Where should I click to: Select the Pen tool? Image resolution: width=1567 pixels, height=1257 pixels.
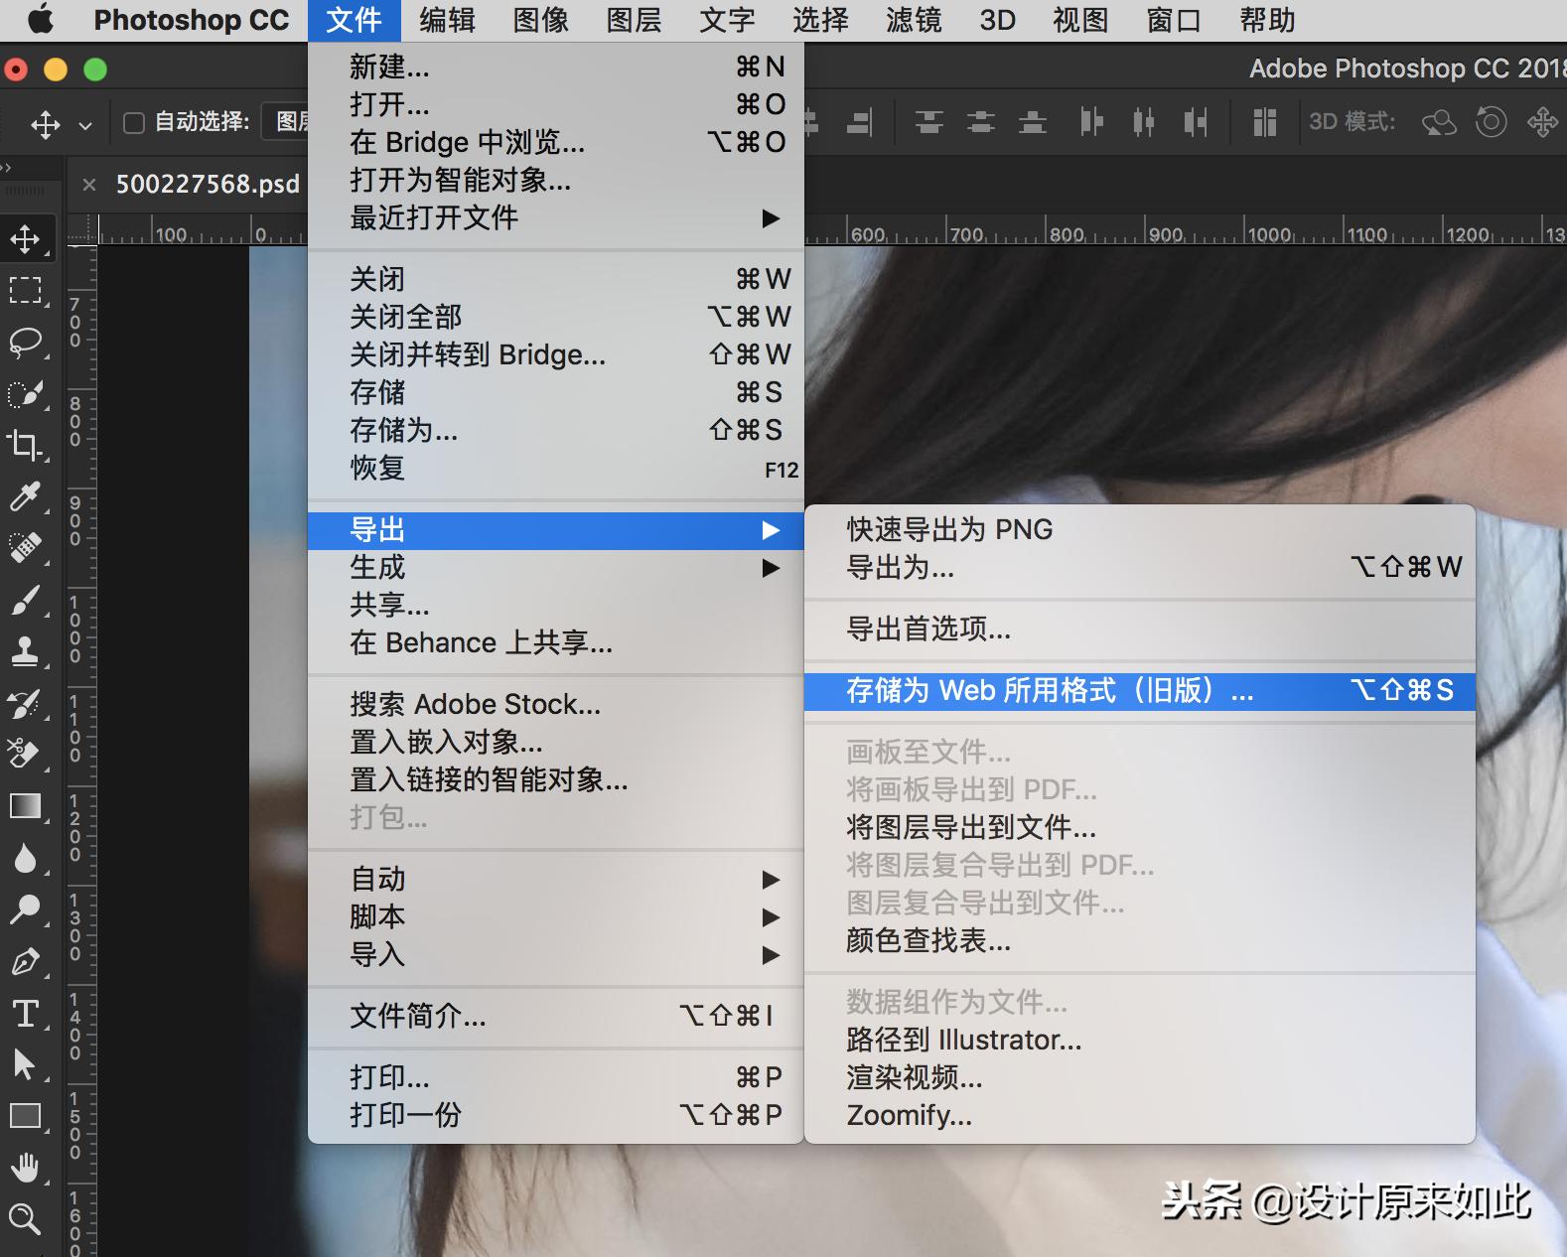(25, 961)
